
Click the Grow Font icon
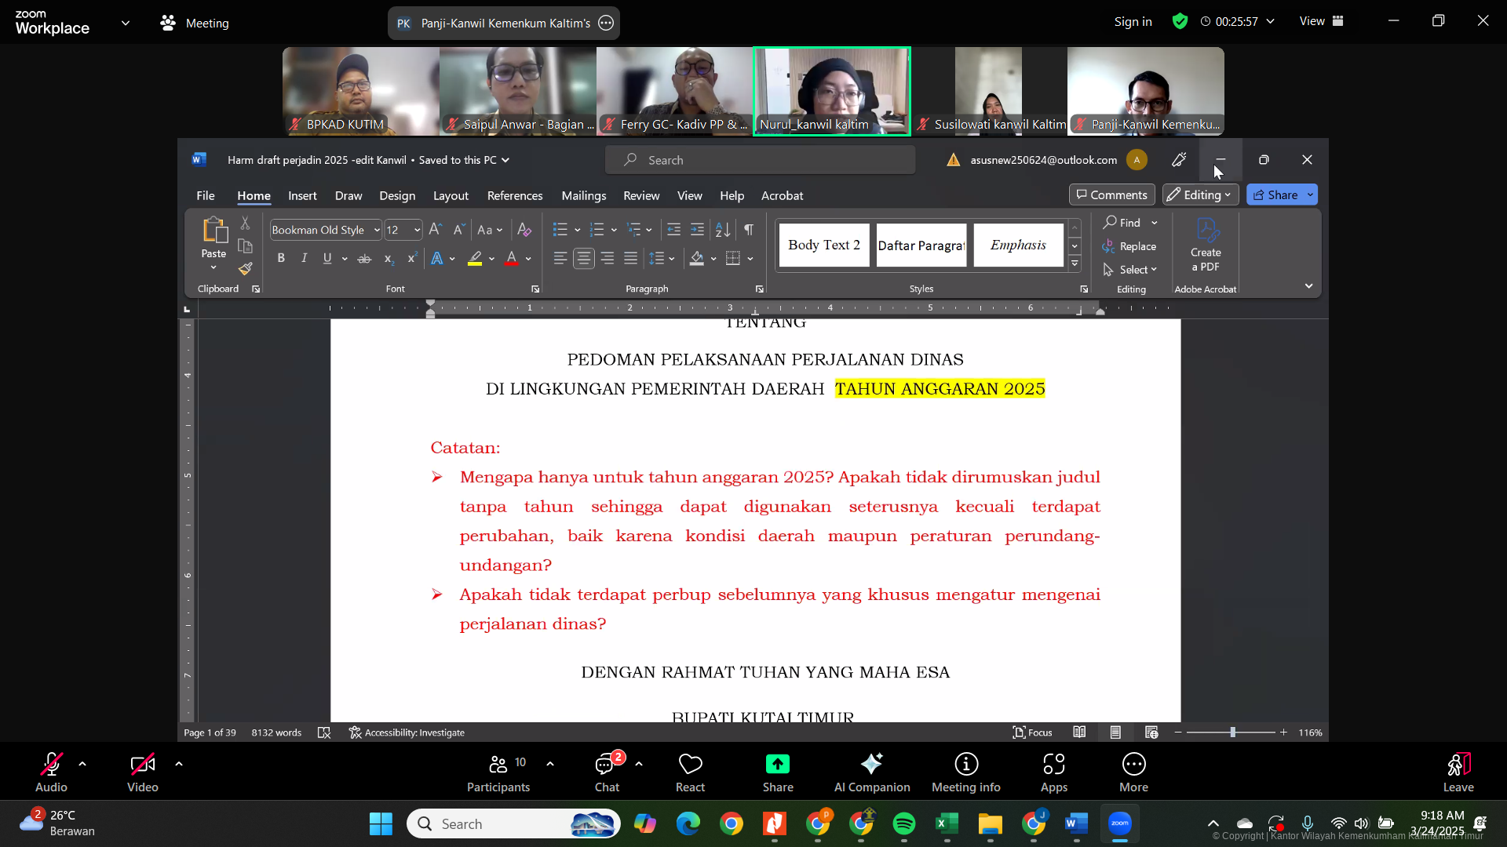(x=436, y=230)
